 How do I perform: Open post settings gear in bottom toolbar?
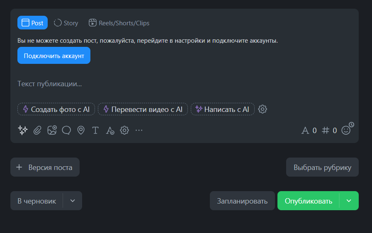point(124,130)
